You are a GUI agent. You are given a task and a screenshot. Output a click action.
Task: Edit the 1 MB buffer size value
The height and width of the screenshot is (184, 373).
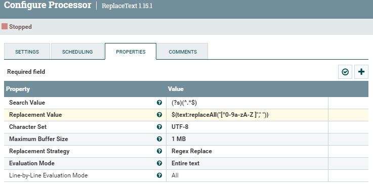(x=247, y=139)
